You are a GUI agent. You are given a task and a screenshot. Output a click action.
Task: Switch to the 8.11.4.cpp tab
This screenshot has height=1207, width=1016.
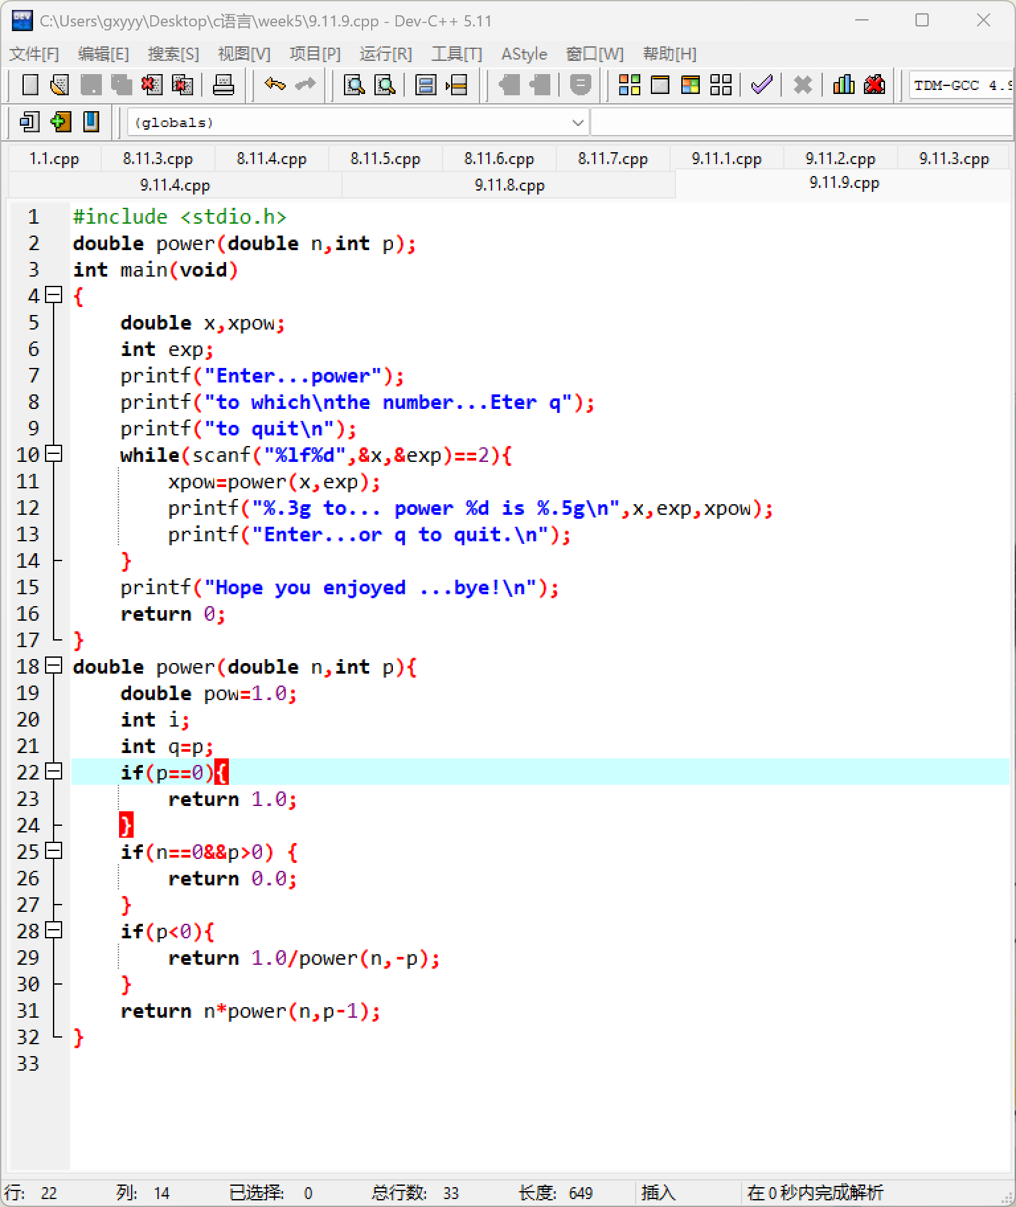[x=271, y=159]
